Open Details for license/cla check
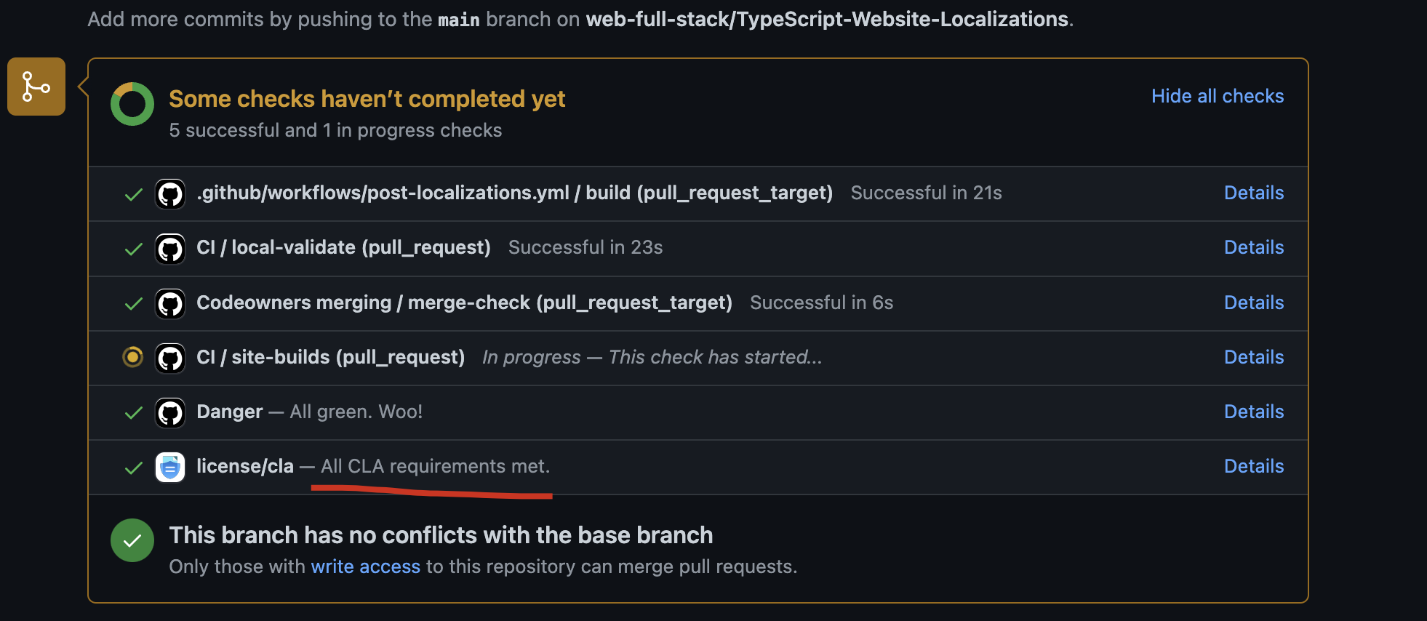 coord(1254,466)
